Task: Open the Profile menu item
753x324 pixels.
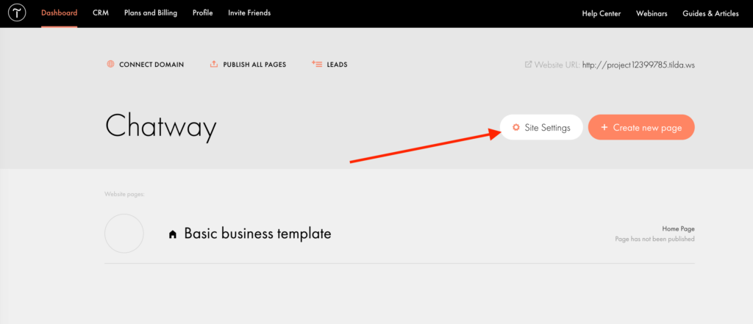Action: [203, 13]
